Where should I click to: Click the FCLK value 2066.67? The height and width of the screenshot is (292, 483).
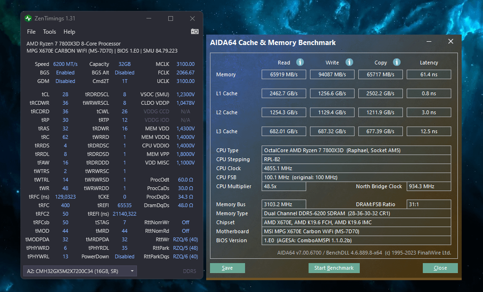[x=185, y=73]
